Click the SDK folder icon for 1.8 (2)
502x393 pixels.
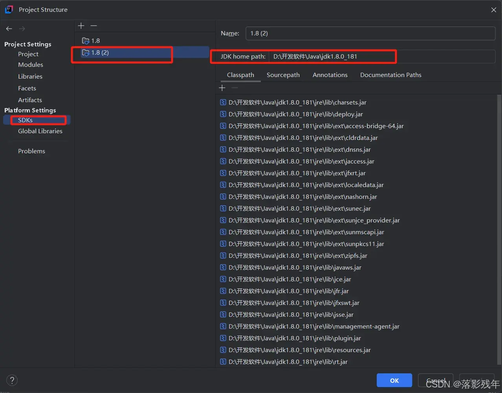pos(85,53)
